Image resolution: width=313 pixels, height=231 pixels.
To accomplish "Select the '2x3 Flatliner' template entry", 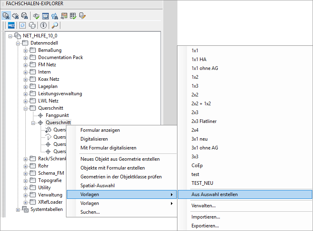I will tap(204, 121).
